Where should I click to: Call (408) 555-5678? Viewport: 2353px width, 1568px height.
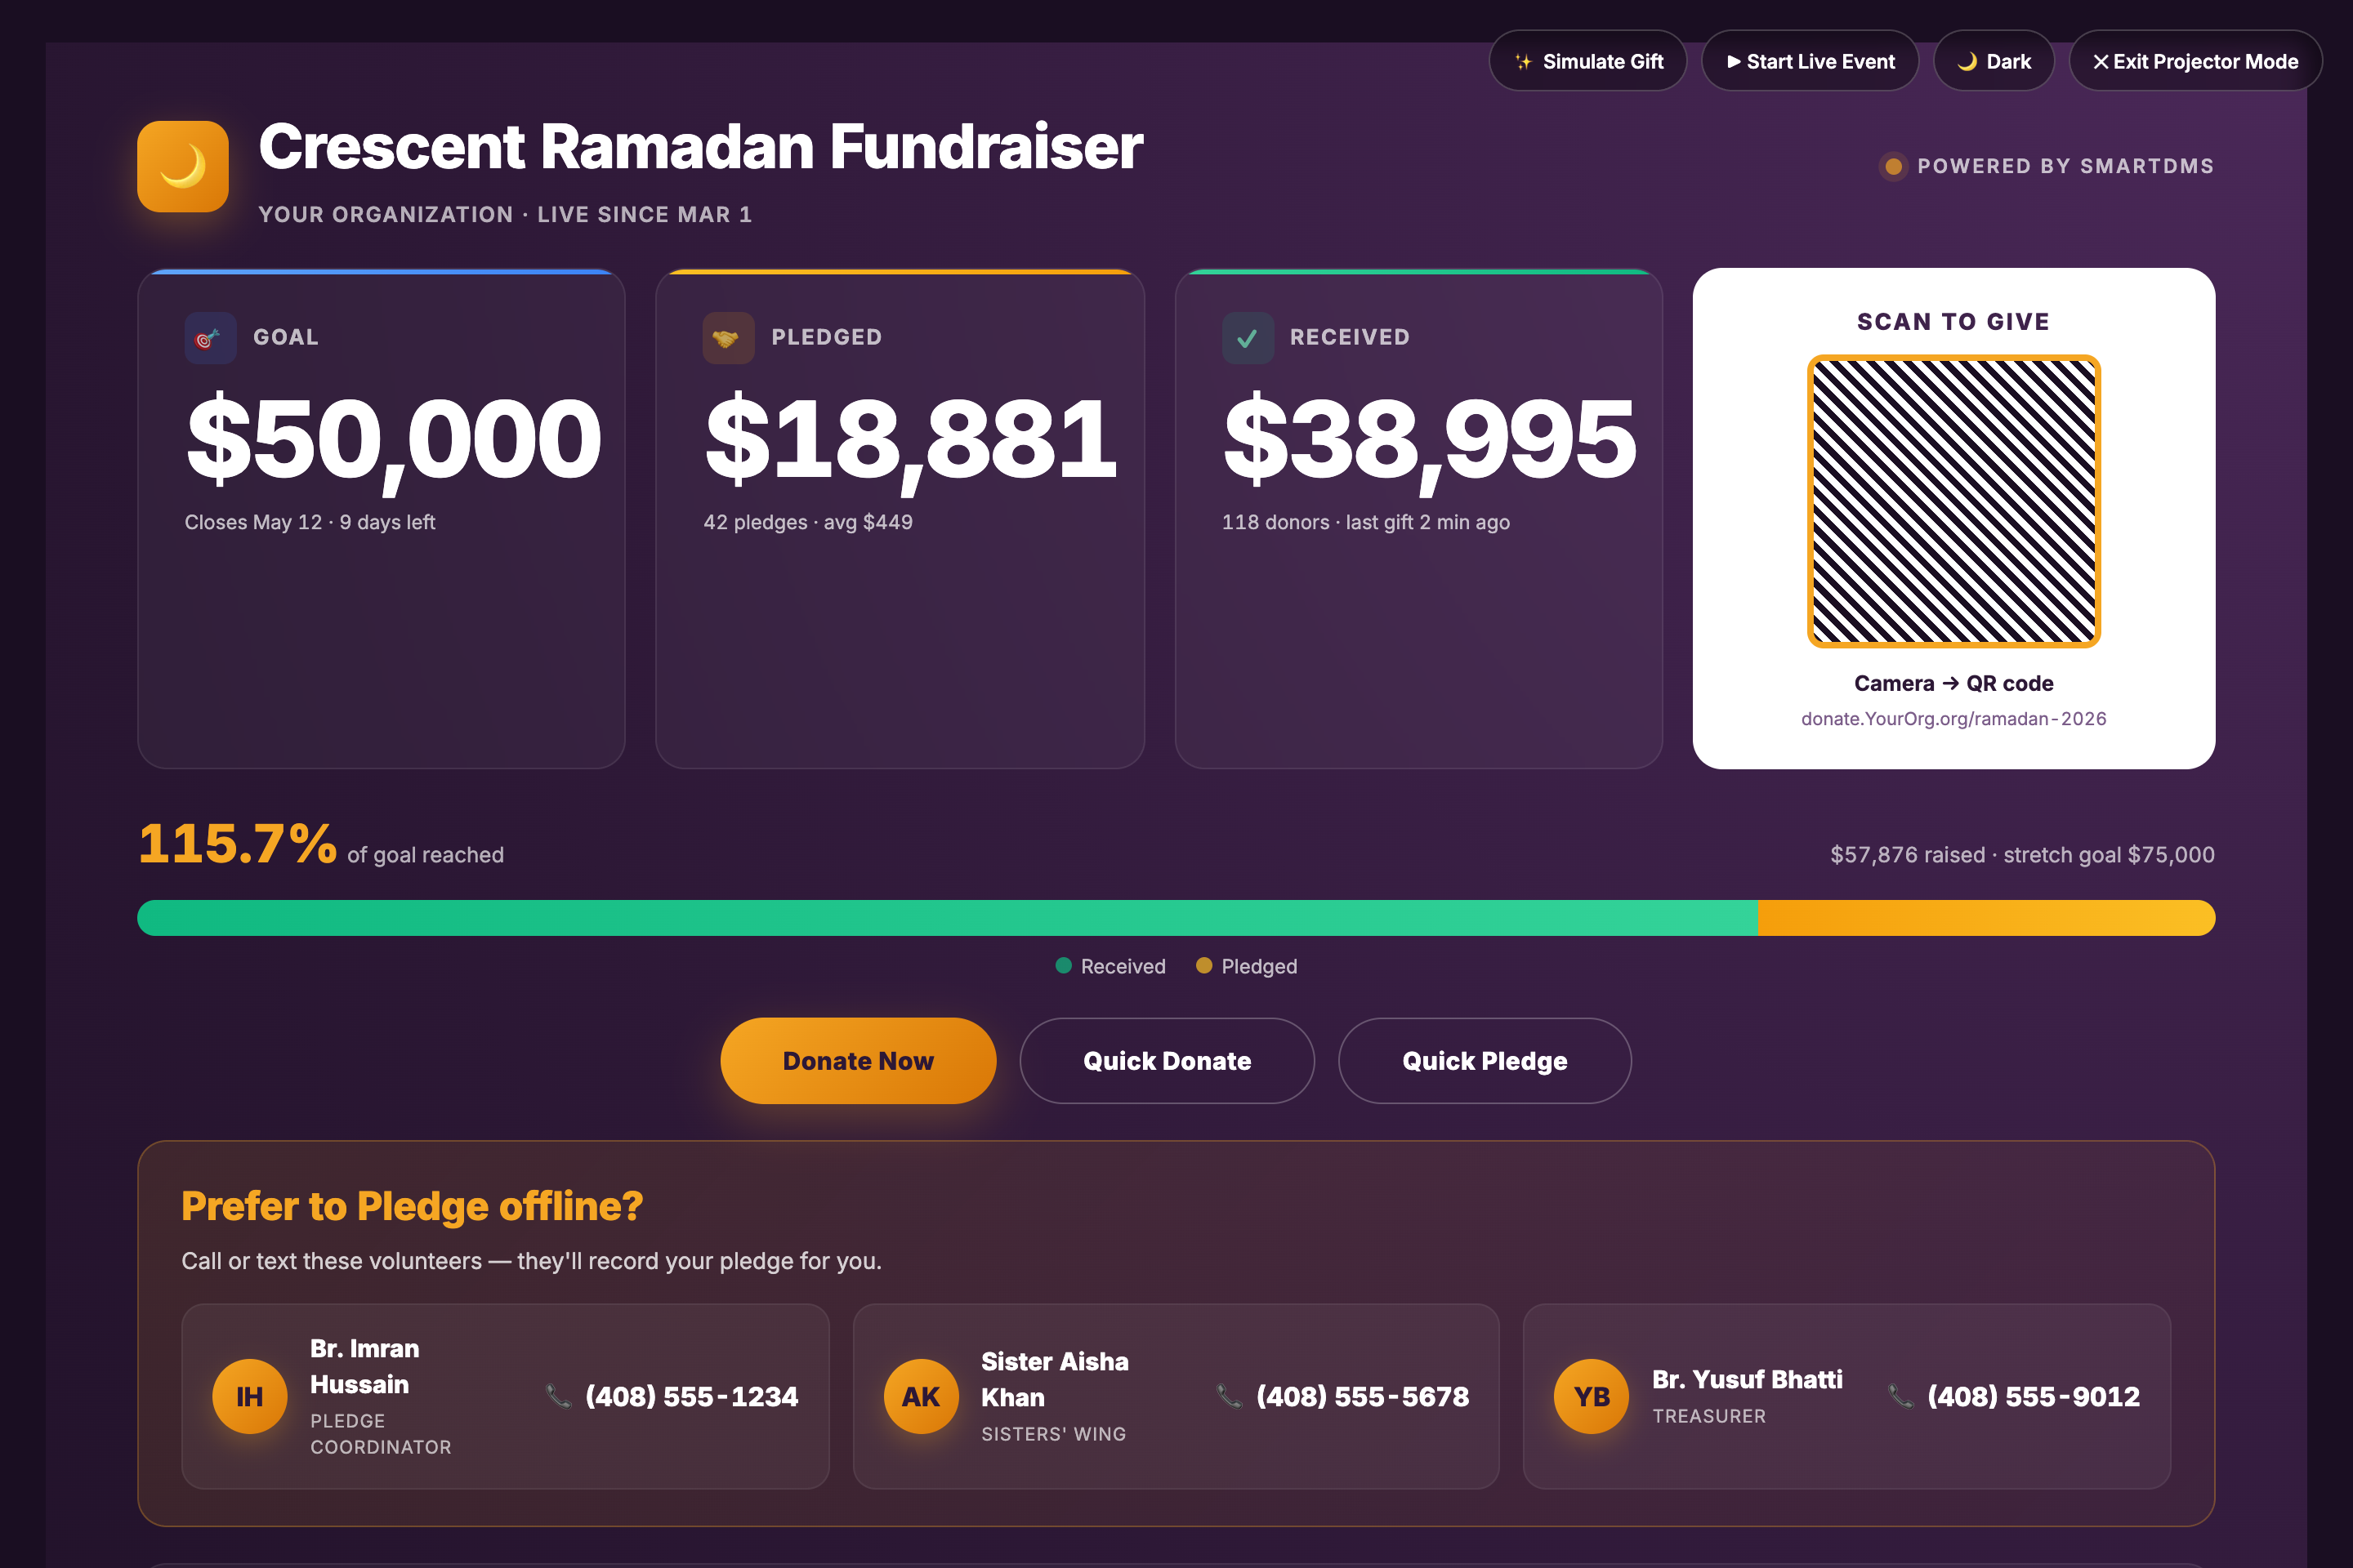pyautogui.click(x=1363, y=1397)
